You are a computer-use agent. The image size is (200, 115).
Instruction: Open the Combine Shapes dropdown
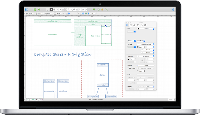click(x=146, y=68)
